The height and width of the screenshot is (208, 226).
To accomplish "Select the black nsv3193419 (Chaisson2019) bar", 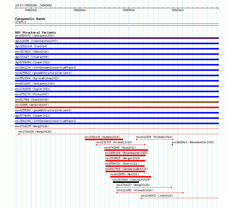I will (x=126, y=182).
